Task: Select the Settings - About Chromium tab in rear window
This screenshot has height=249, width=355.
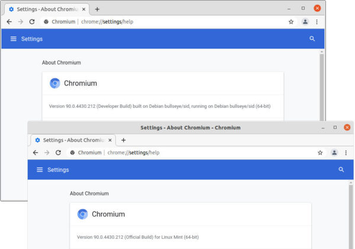Action: [47, 9]
